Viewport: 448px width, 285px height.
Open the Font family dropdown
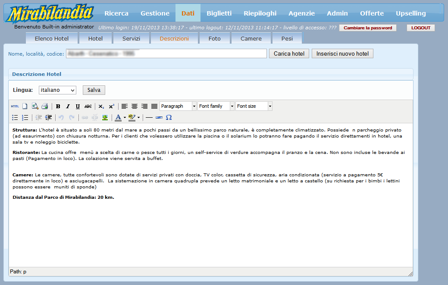pyautogui.click(x=216, y=106)
